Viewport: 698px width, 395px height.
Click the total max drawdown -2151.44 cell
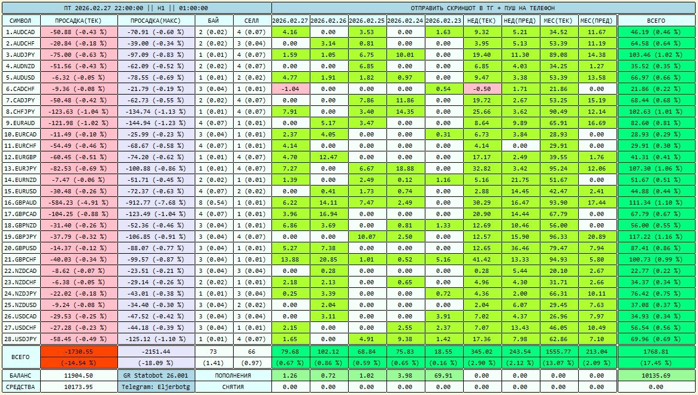(x=156, y=351)
